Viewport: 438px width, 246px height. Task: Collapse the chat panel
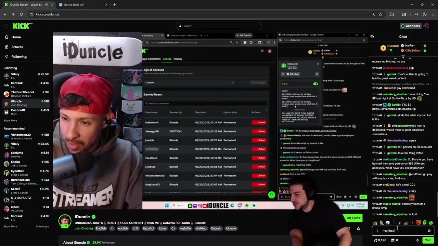pos(372,37)
